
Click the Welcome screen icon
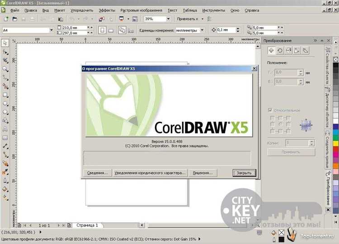[135, 19]
